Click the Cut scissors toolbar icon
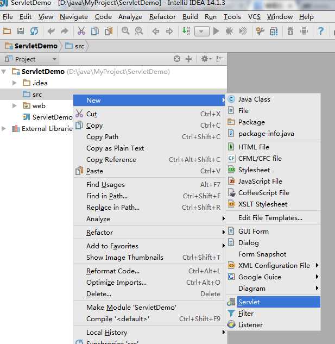335x344 pixels. point(81,31)
